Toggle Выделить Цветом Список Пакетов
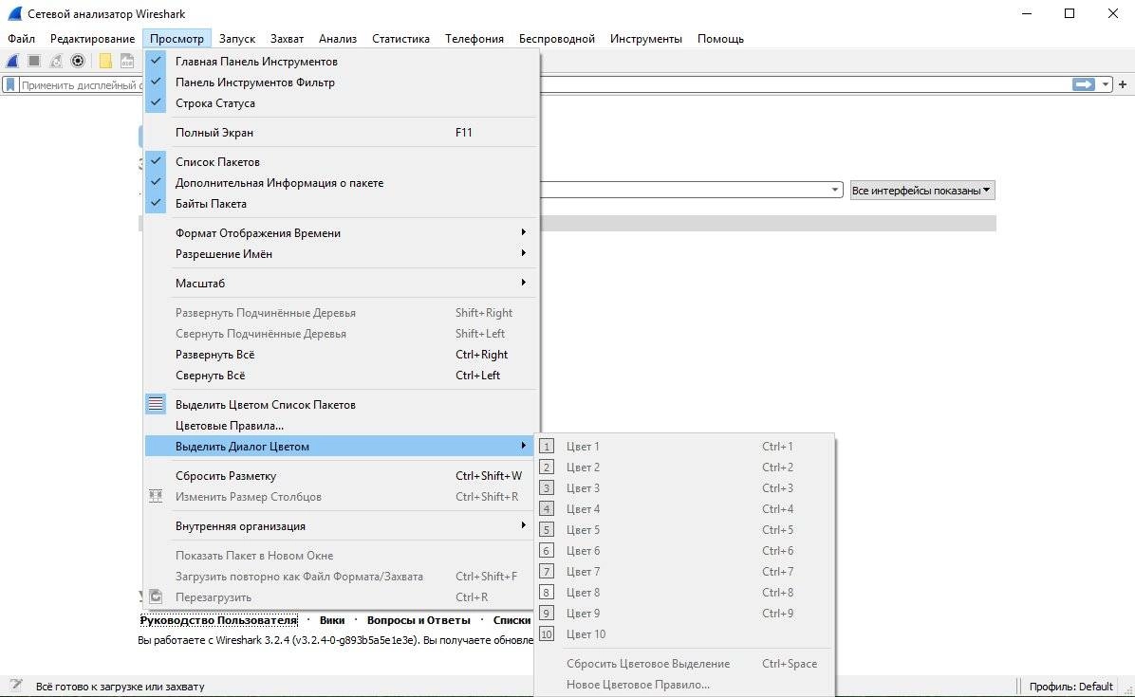 [x=341, y=405]
